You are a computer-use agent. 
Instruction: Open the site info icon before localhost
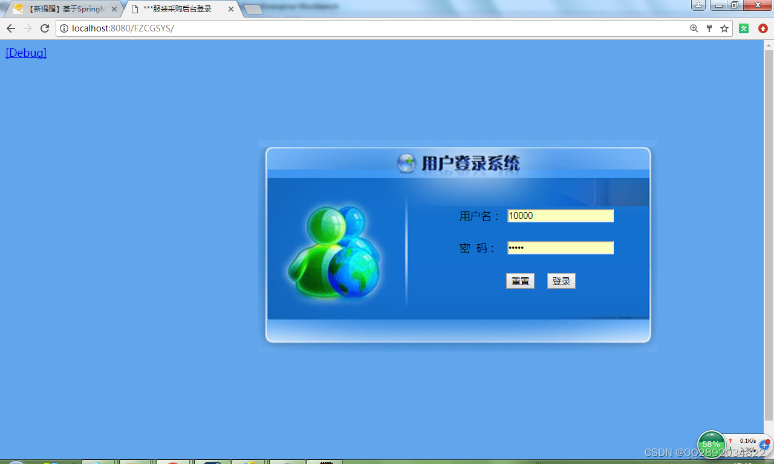(x=64, y=28)
